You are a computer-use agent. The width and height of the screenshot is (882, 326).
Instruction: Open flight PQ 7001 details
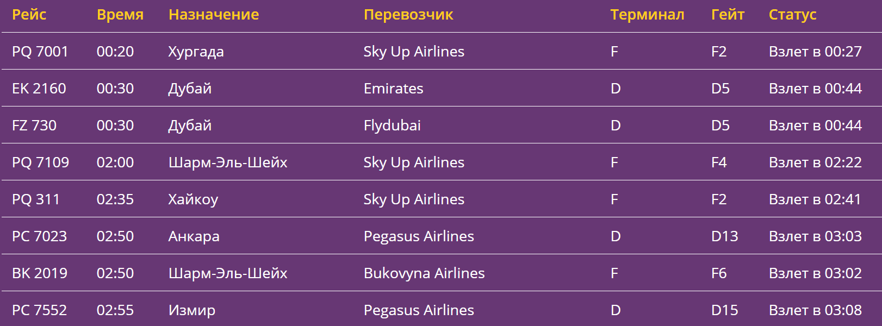tap(40, 52)
